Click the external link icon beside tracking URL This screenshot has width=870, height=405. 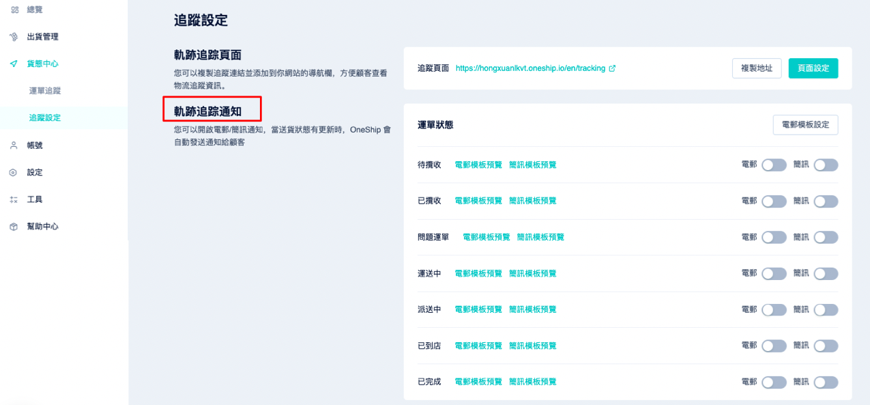[612, 68]
